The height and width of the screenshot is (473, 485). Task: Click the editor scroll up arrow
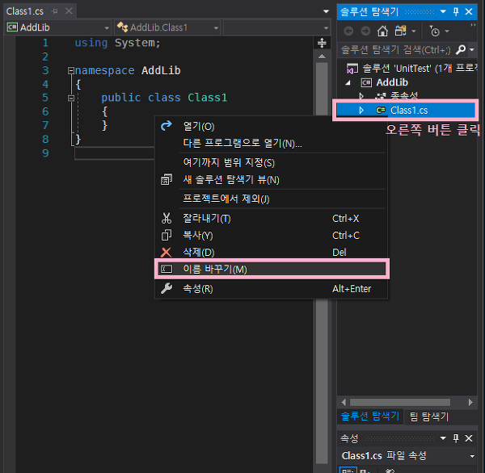(x=322, y=57)
